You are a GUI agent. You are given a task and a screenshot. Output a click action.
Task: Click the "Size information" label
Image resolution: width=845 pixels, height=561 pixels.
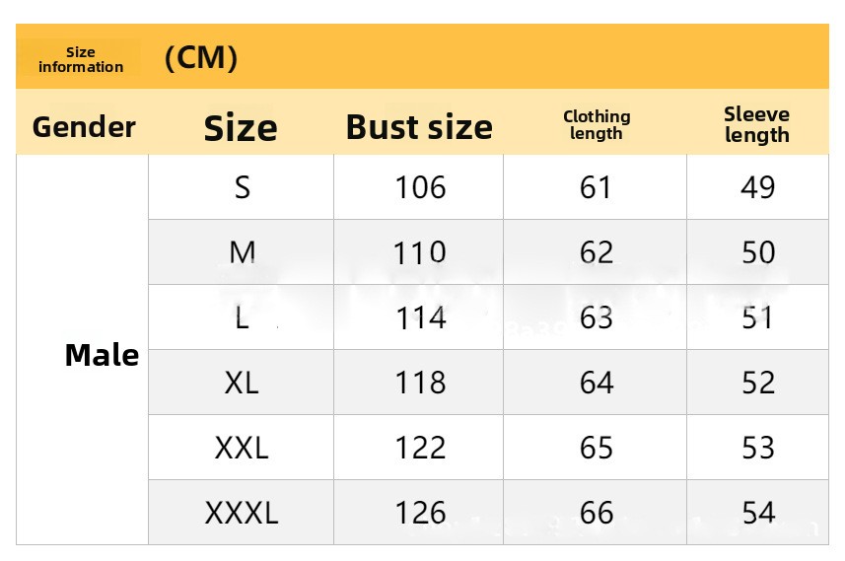(81, 59)
